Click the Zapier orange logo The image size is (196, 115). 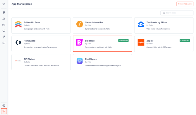click(141, 42)
